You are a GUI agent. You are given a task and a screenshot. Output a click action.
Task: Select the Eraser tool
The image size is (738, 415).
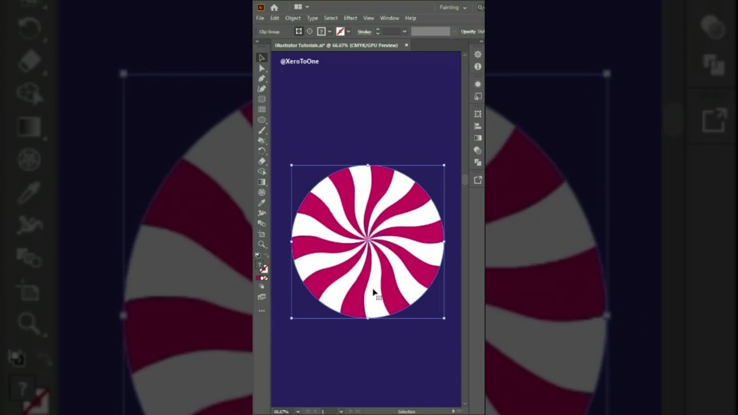[262, 161]
